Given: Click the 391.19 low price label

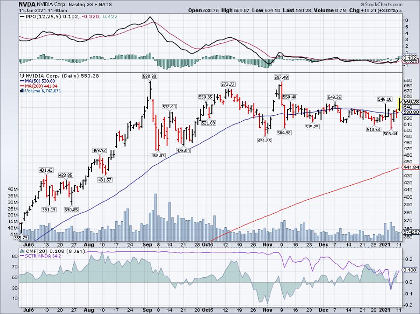Looking at the screenshot, I should pos(49,210).
